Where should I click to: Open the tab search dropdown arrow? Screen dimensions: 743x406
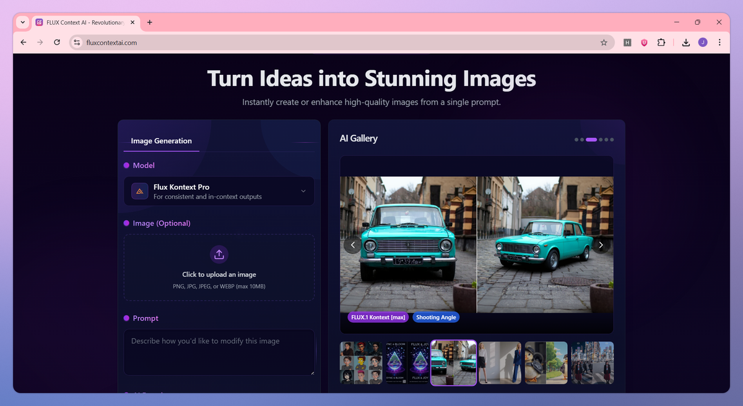pyautogui.click(x=23, y=22)
